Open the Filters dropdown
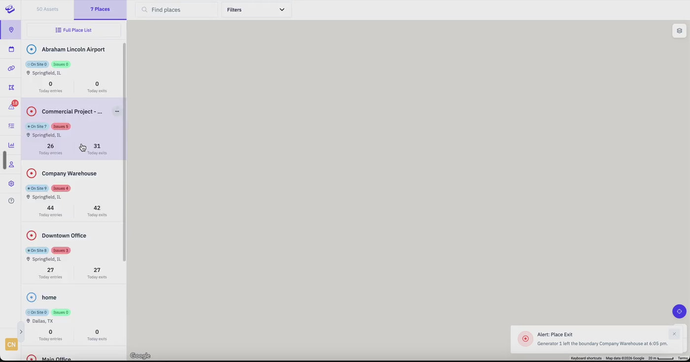690x362 pixels. coord(256,10)
